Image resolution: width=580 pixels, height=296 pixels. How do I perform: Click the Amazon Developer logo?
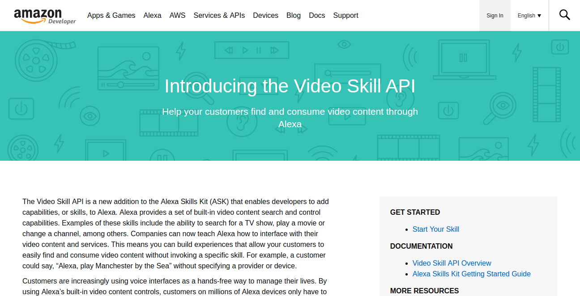[45, 16]
